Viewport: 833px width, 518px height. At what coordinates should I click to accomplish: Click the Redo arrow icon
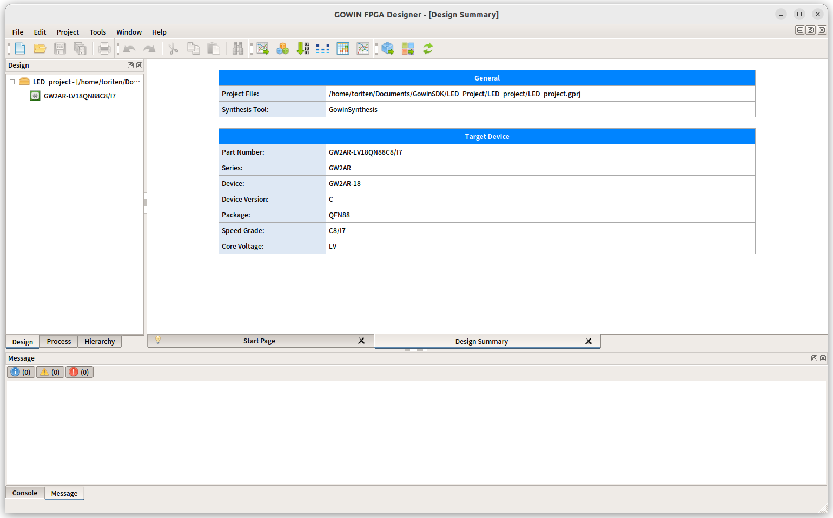point(149,49)
